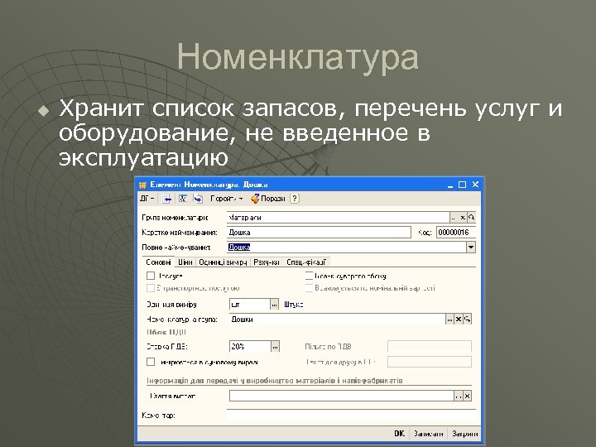
Task: Minimize the Елемент Номенклатура window
Action: (450, 185)
